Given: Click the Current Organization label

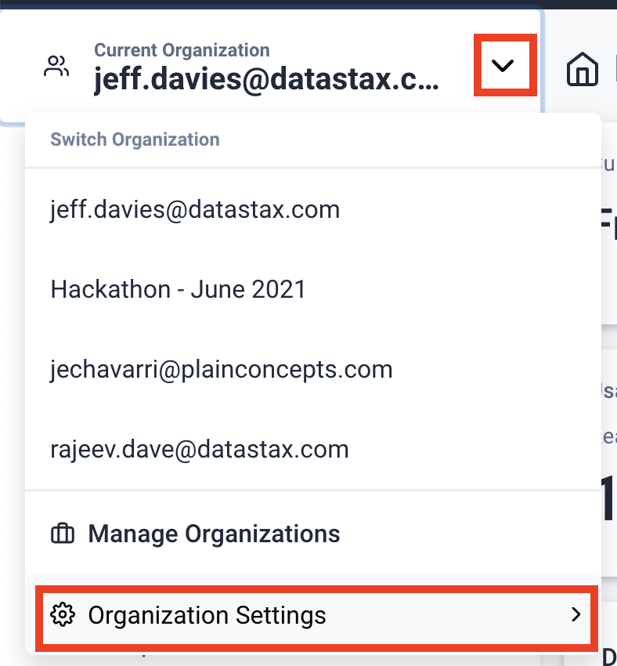Looking at the screenshot, I should pos(182,50).
